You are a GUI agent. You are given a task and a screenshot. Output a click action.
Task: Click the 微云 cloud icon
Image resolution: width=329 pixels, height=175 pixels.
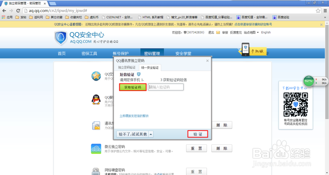(96, 149)
